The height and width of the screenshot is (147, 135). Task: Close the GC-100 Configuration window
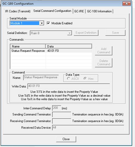[x=127, y=4]
